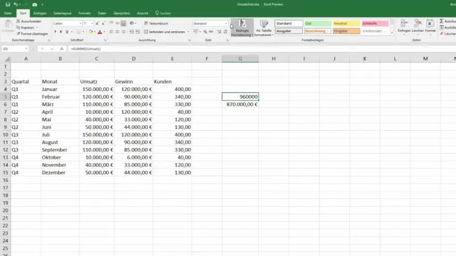
Task: Apply the Neutral cell style
Action: pyautogui.click(x=347, y=23)
